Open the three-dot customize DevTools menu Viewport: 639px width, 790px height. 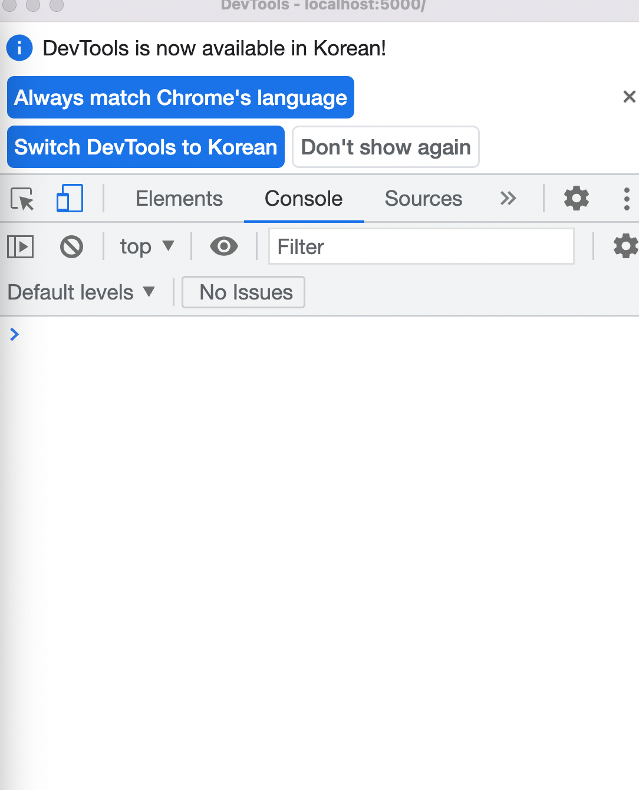(627, 199)
